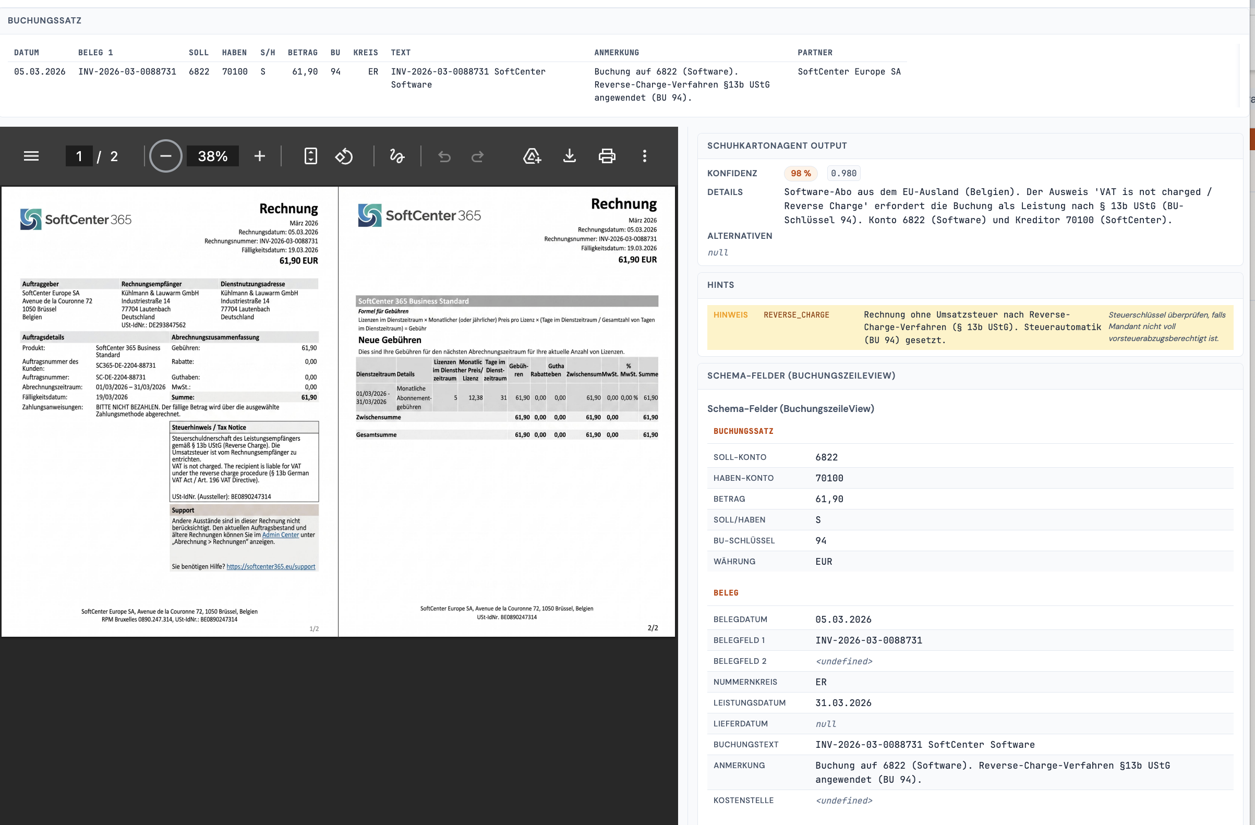The image size is (1255, 825).
Task: Click the BUCHUNGSTEXT value in schema fields
Action: (x=925, y=745)
